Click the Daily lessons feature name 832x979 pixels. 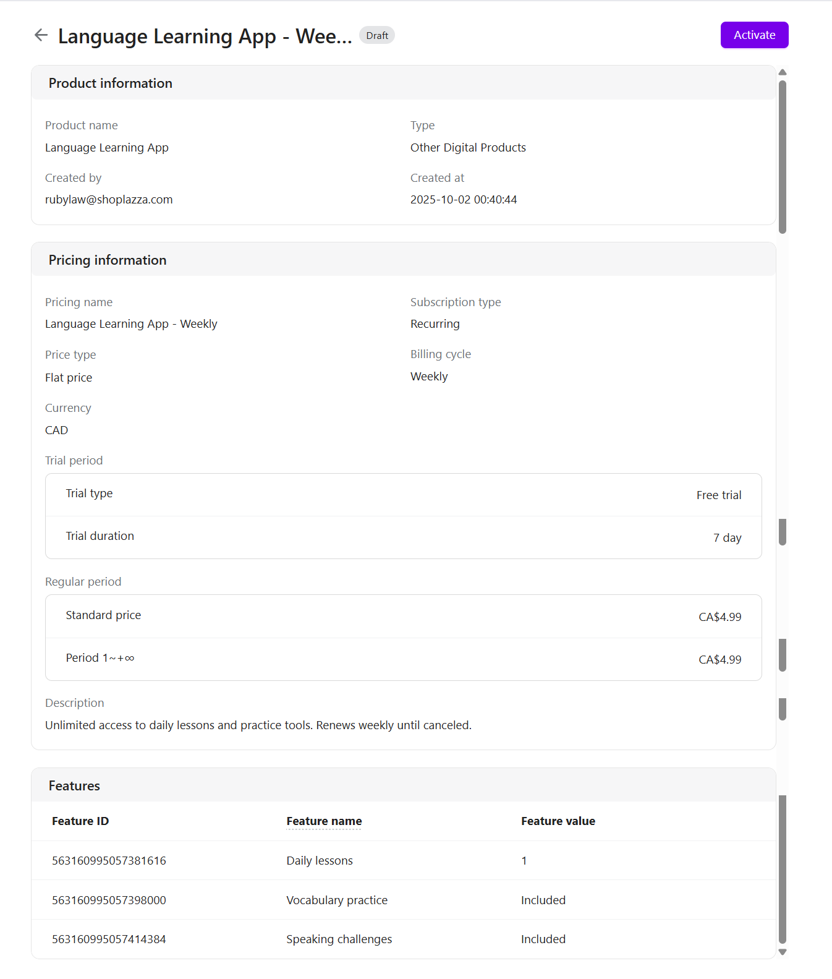(x=320, y=861)
